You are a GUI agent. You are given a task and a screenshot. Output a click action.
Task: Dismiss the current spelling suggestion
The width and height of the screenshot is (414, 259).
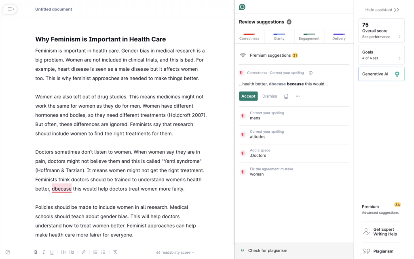coord(269,96)
